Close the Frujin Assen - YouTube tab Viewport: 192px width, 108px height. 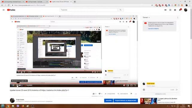click(47, 2)
